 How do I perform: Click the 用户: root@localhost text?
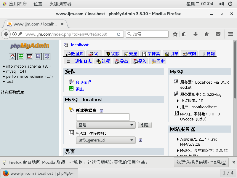[x=198, y=107]
